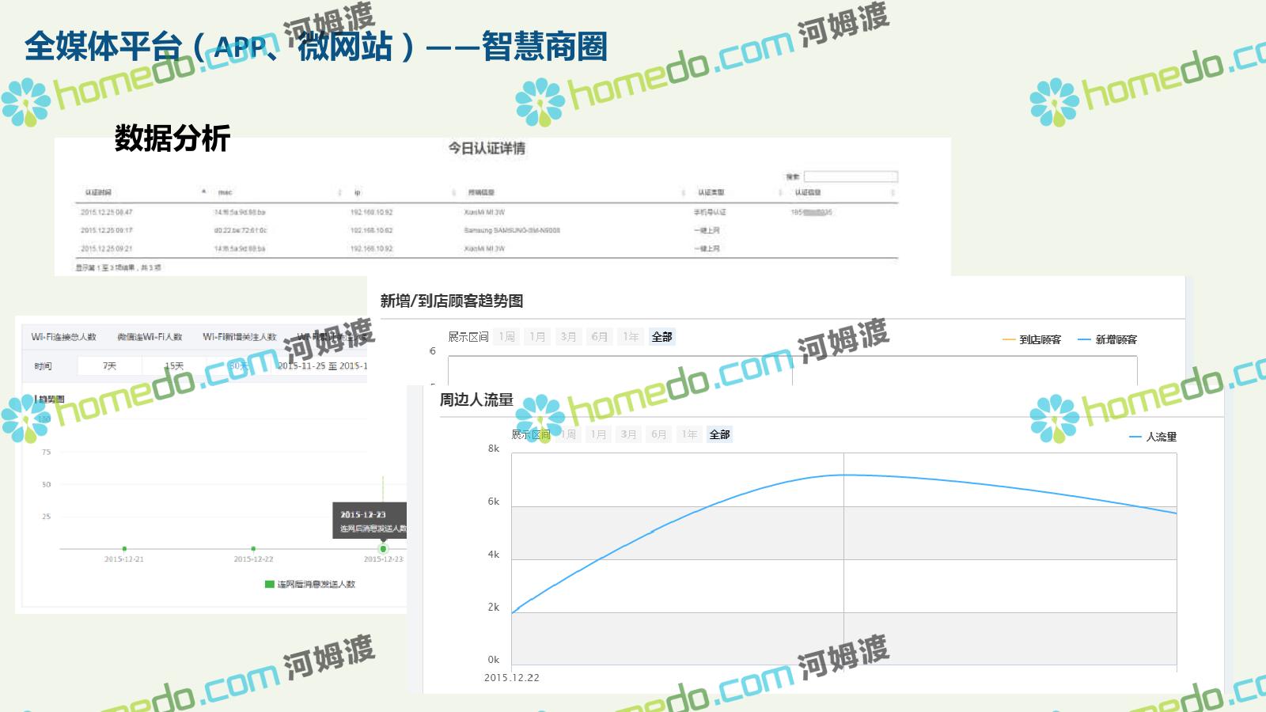Open the 微信连Wi-Fi人数 tab

point(150,337)
